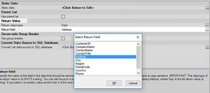Select CompanyName in the field list

[x=106, y=47]
